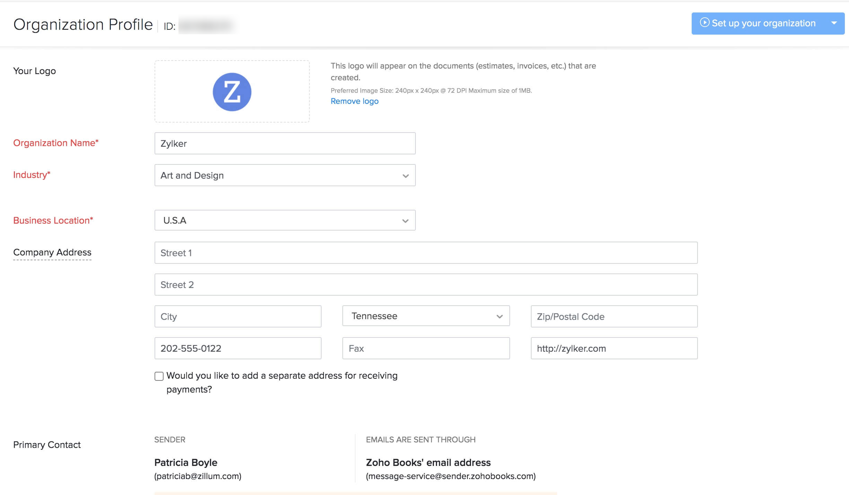Enable the separate payment address checkbox
The image size is (849, 495).
(159, 376)
